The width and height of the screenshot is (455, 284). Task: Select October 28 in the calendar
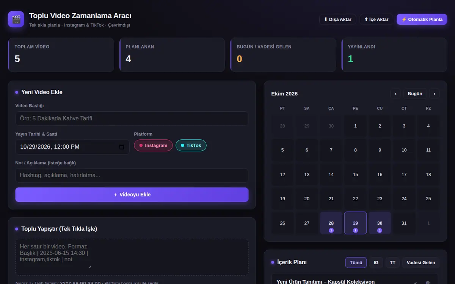click(331, 223)
